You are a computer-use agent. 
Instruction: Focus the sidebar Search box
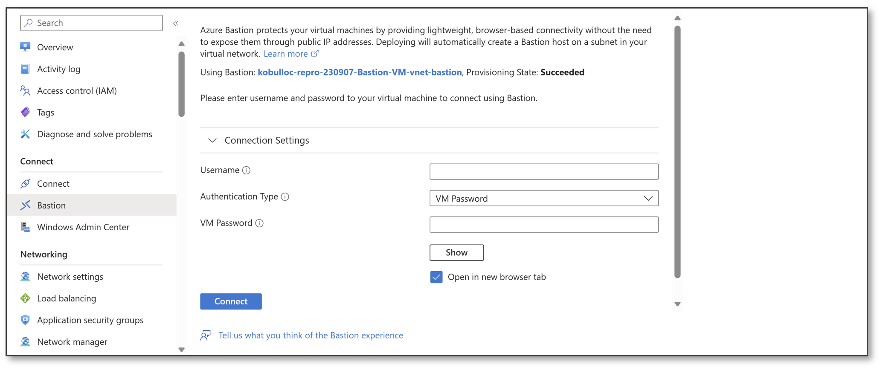coord(91,23)
